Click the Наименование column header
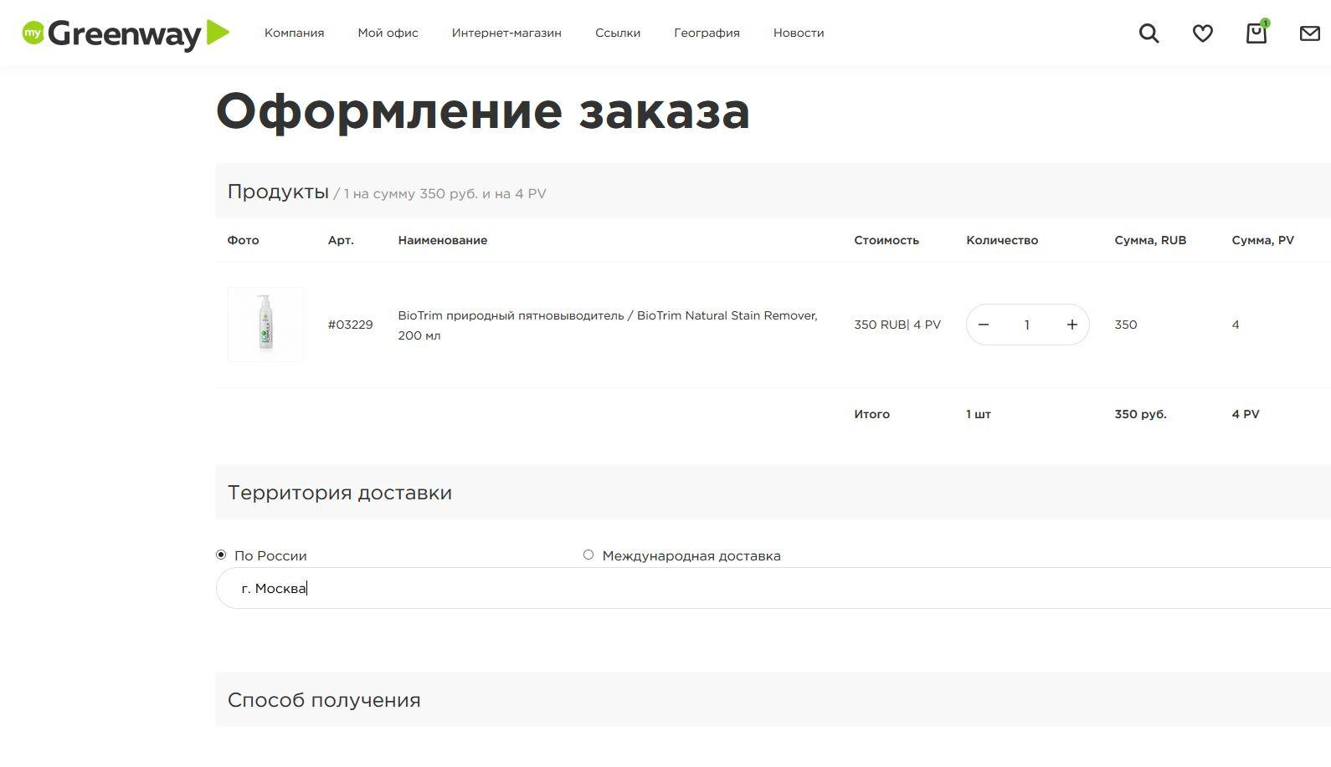The width and height of the screenshot is (1331, 767). pyautogui.click(x=443, y=240)
